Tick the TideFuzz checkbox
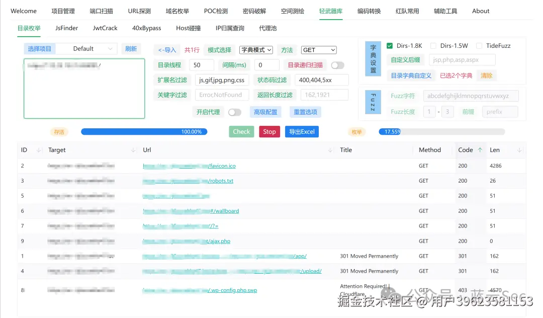This screenshot has width=543, height=318. click(x=479, y=46)
